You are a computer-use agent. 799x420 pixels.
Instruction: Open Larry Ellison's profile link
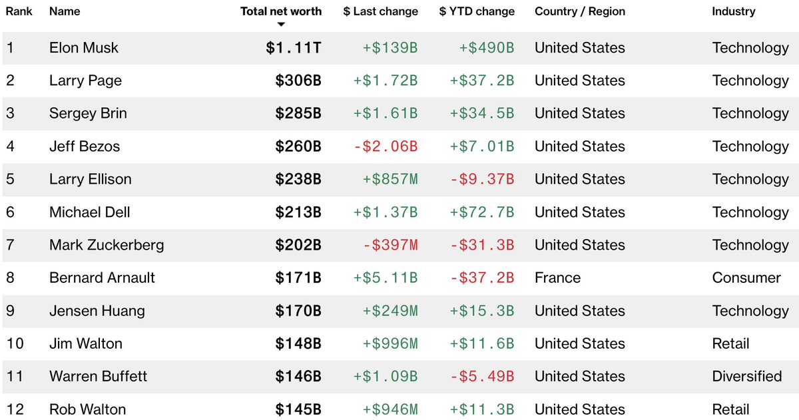[91, 179]
